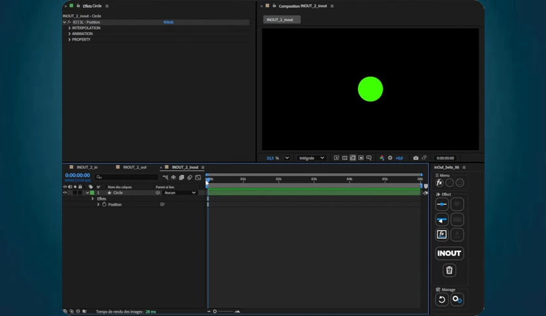Toggle visibility eye of Circle layer

(65, 193)
